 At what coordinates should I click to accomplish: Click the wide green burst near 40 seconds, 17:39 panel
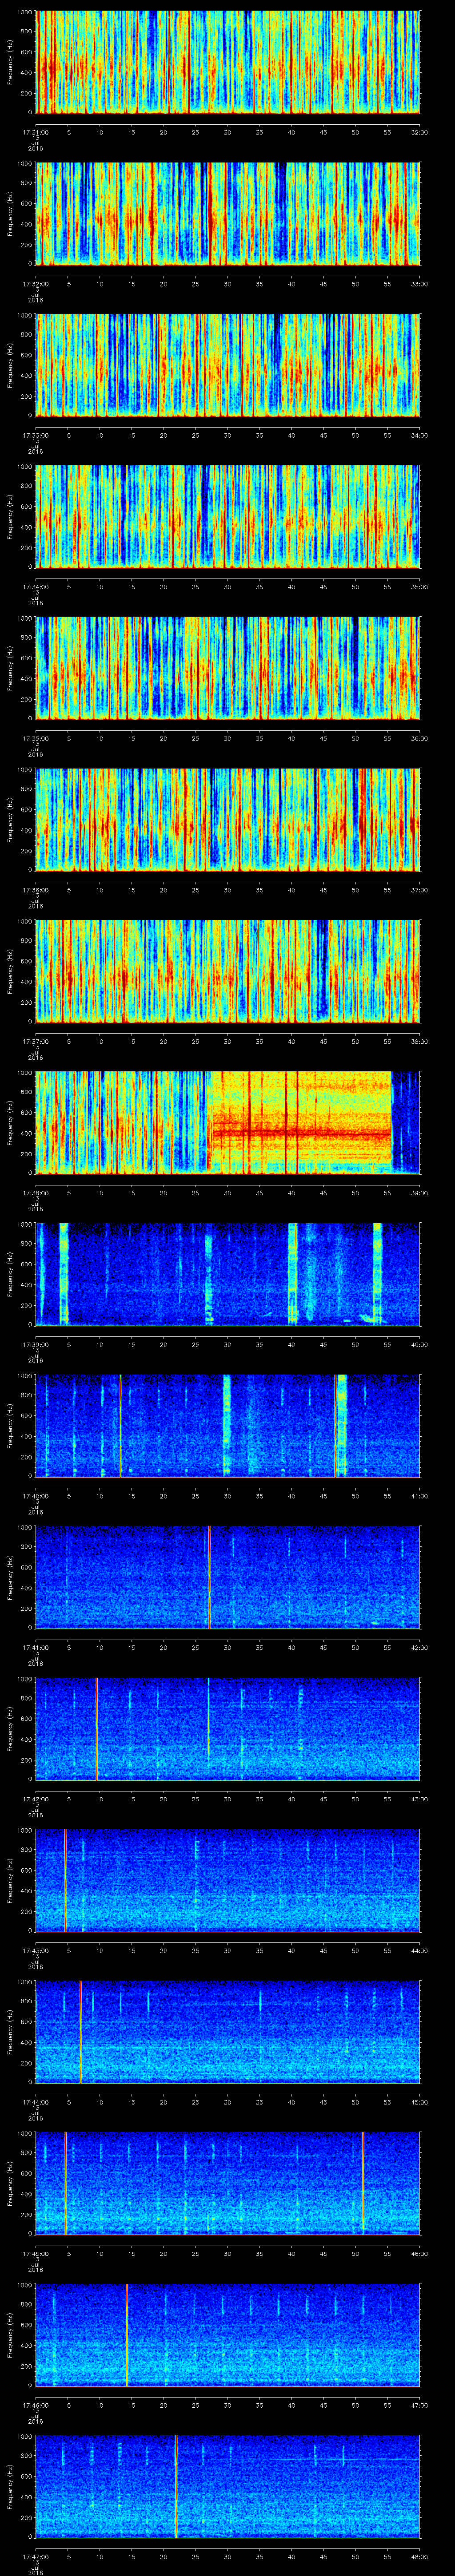click(293, 1274)
